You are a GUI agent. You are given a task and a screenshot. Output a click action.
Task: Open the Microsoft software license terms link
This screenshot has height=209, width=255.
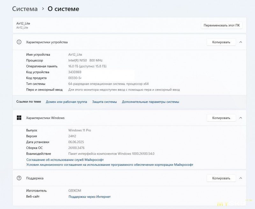pos(110,164)
